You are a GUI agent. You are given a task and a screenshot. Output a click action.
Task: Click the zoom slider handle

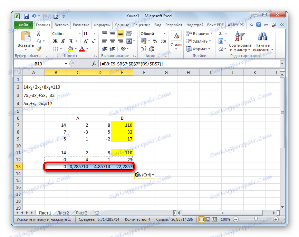pos(256,219)
